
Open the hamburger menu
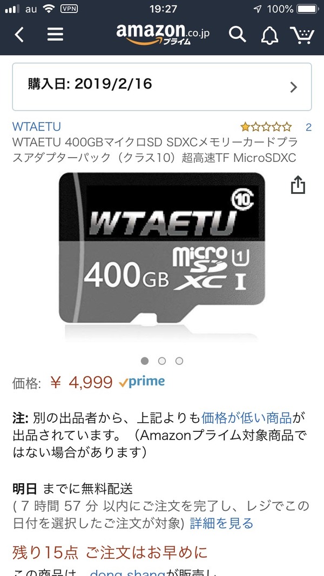click(55, 35)
